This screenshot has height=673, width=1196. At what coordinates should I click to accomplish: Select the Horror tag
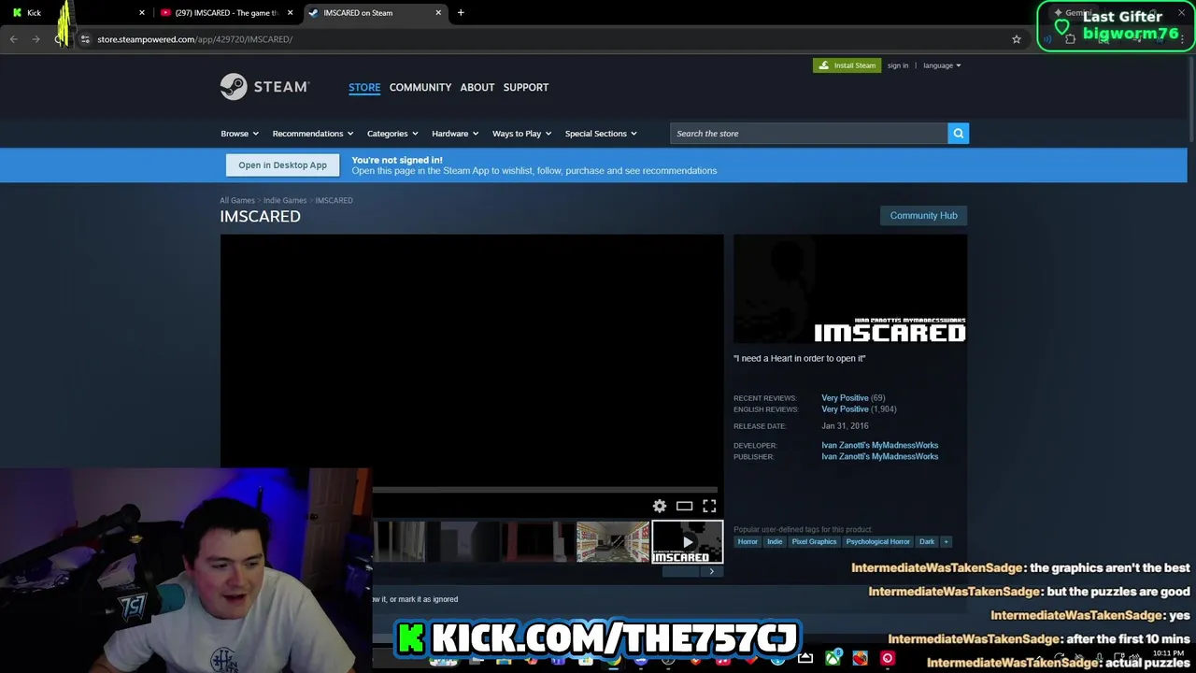coord(747,541)
